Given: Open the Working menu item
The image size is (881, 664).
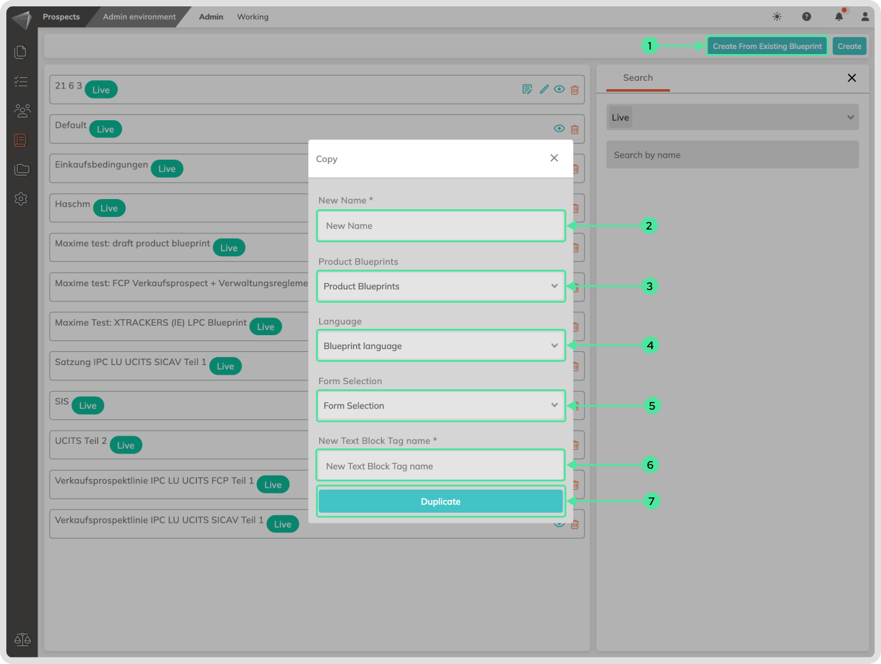Looking at the screenshot, I should point(253,17).
